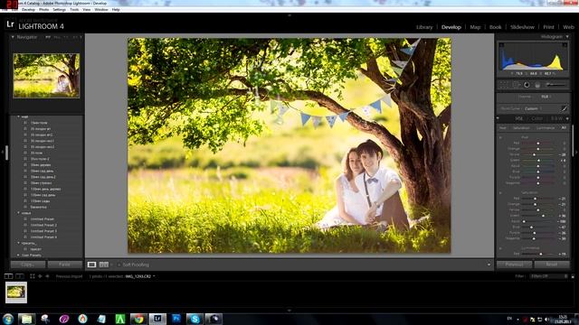Switch to the Book module
579x325 pixels.
[495, 27]
